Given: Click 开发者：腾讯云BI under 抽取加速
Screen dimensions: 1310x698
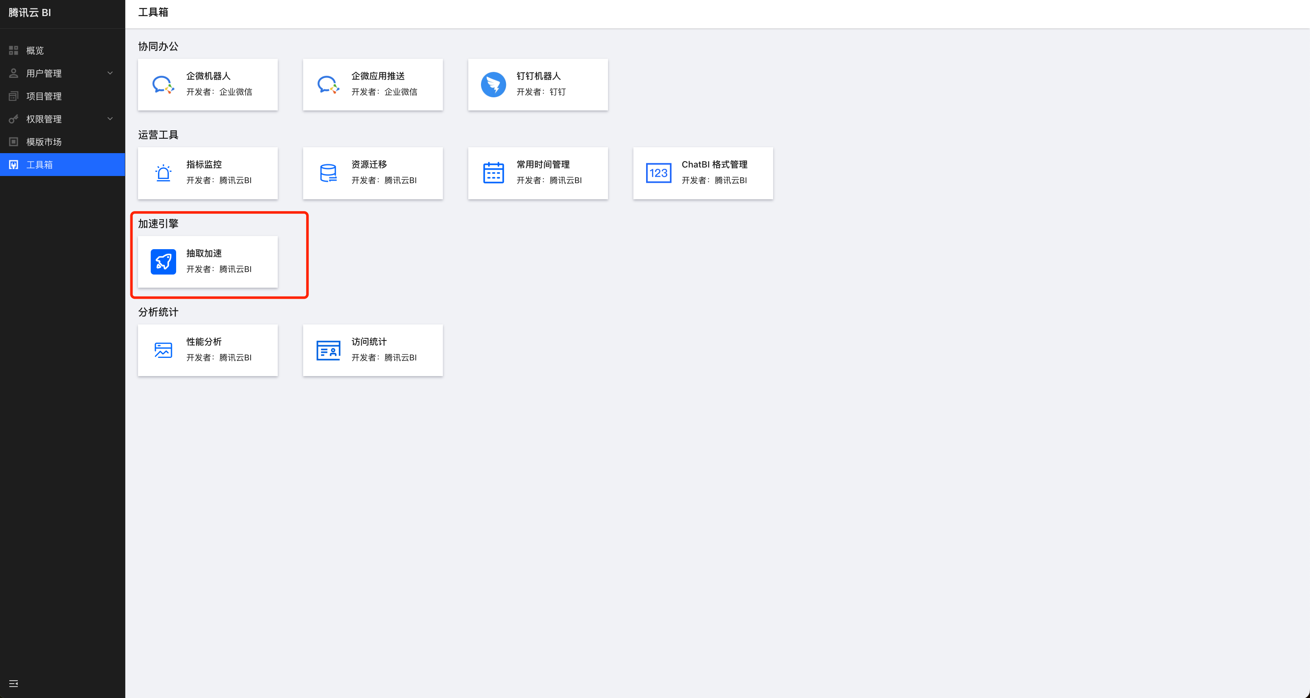Looking at the screenshot, I should click(218, 269).
